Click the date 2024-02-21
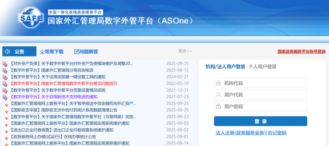Screen dimensions: 329x146 pyautogui.click(x=177, y=77)
